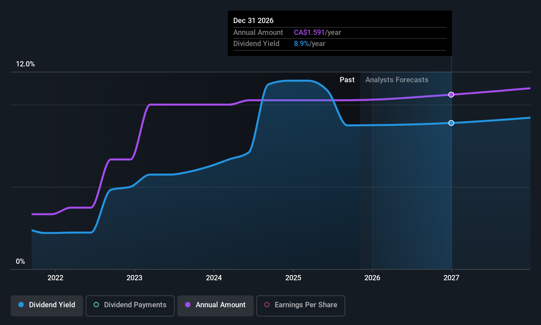Toggle the Annual Amount series
Screen dimensions: 541x325
215,306
